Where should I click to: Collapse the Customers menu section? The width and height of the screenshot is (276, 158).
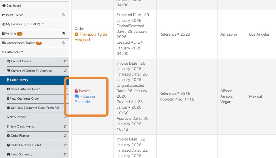click(x=22, y=52)
